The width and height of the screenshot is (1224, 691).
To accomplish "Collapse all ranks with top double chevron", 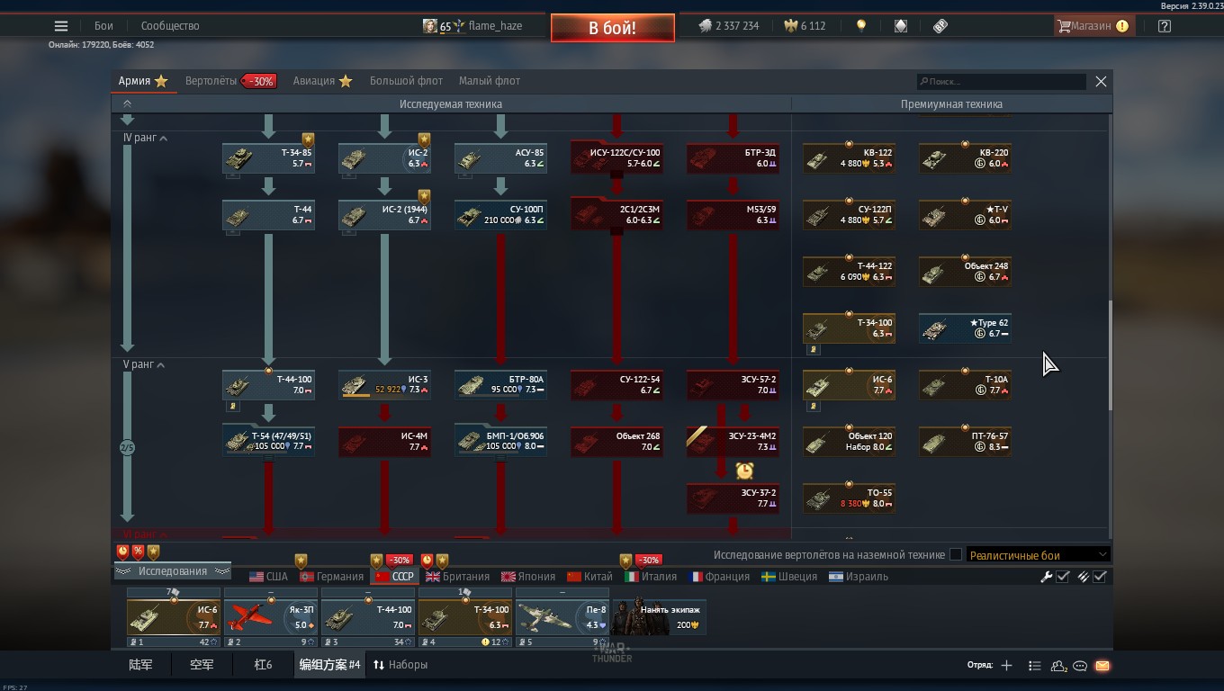I will 127,104.
